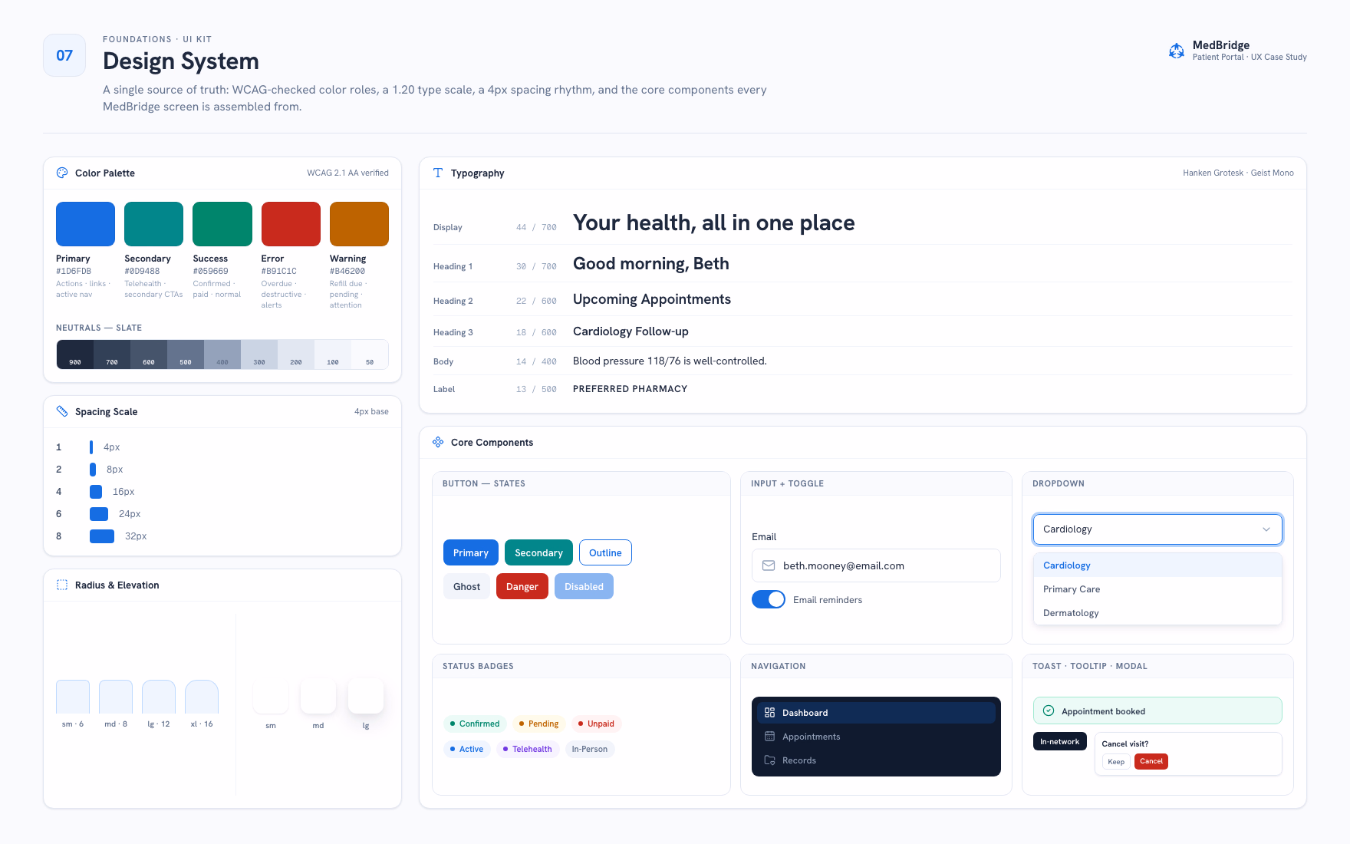Click the Pending status badge

pyautogui.click(x=538, y=724)
